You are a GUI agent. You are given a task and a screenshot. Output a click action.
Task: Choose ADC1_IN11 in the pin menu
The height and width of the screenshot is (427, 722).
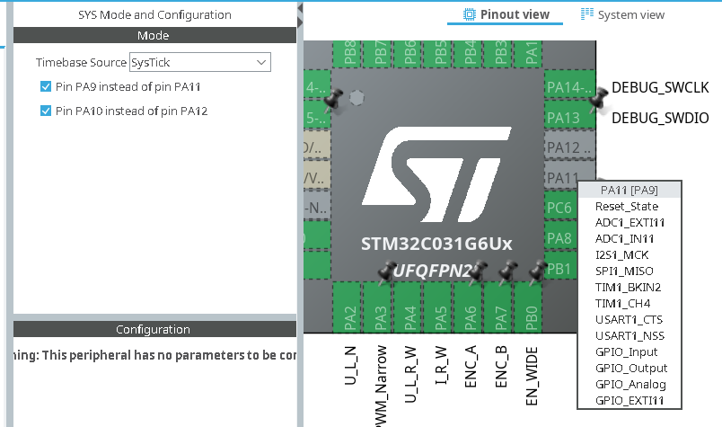629,238
